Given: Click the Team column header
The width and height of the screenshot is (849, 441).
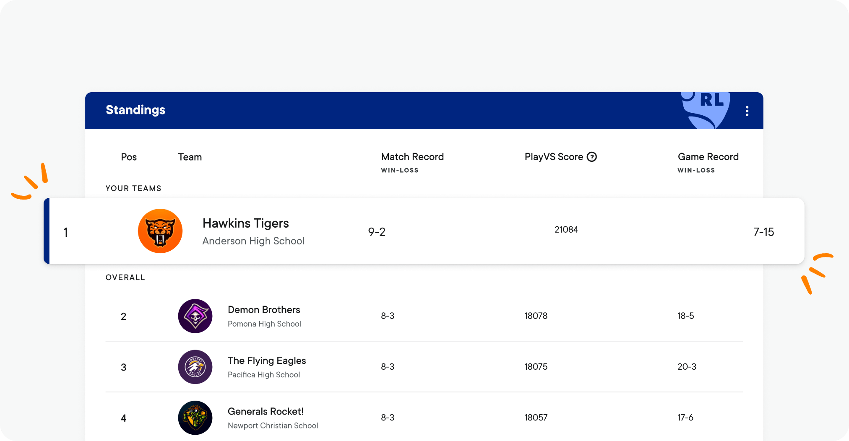Looking at the screenshot, I should [190, 157].
